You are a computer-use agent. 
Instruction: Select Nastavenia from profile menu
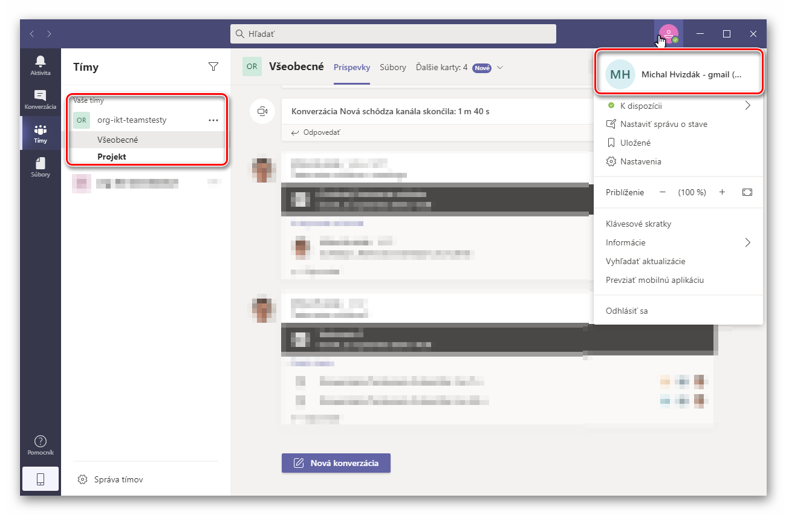pos(640,161)
